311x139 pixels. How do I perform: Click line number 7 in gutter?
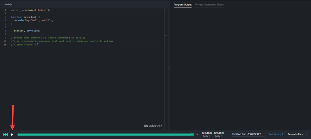click(5, 31)
